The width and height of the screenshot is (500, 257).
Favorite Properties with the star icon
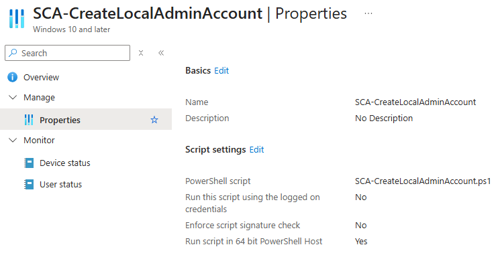tap(154, 120)
